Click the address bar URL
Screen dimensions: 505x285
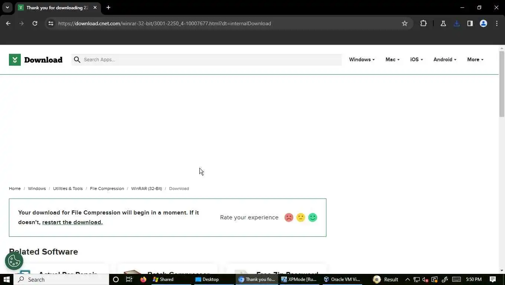point(164,23)
